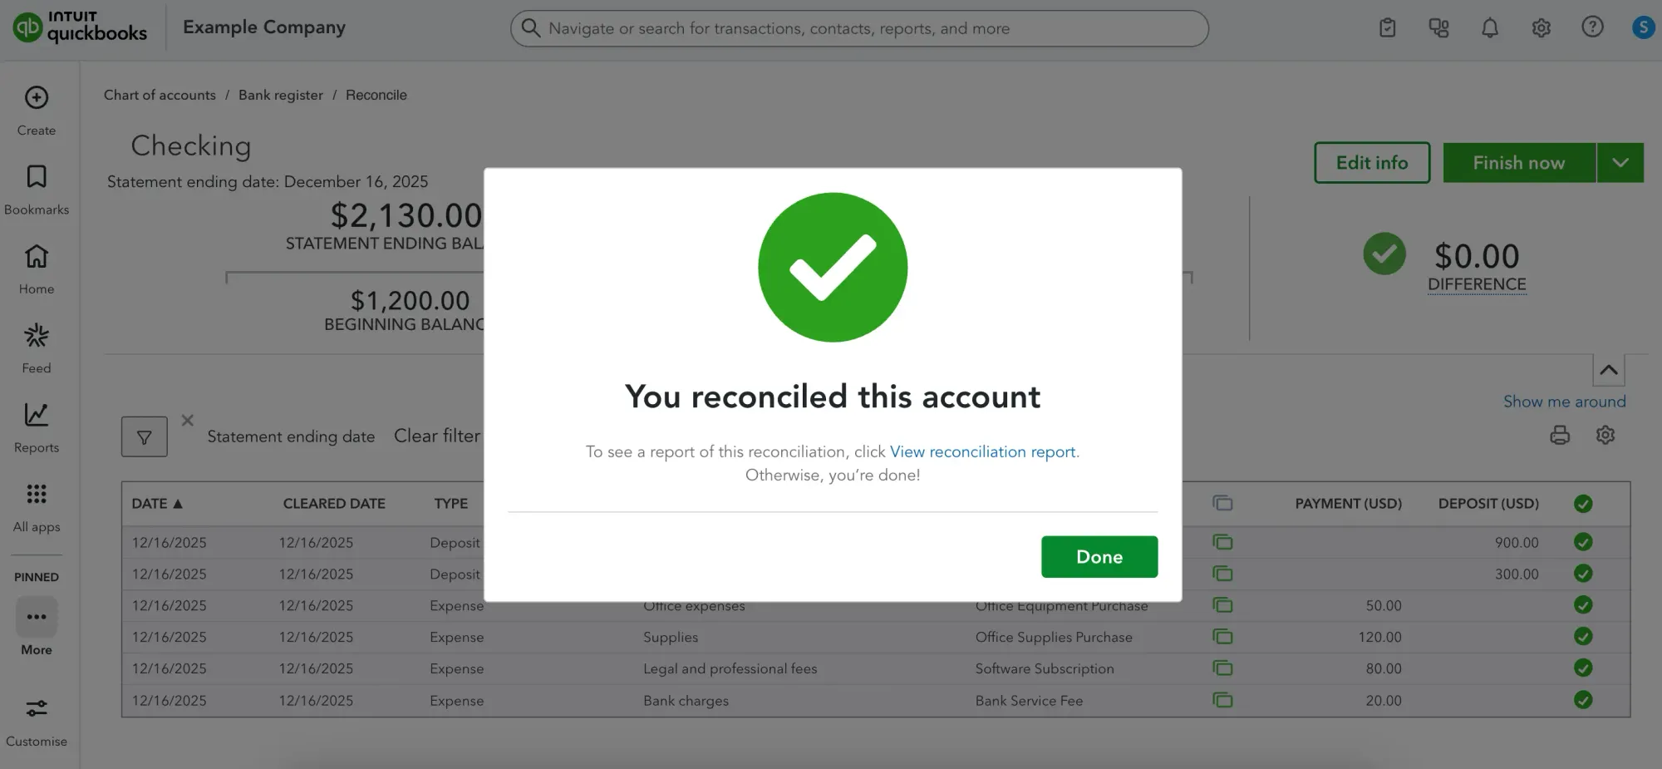The height and width of the screenshot is (769, 1662).
Task: Open the Create menu with the plus icon
Action: tap(36, 97)
